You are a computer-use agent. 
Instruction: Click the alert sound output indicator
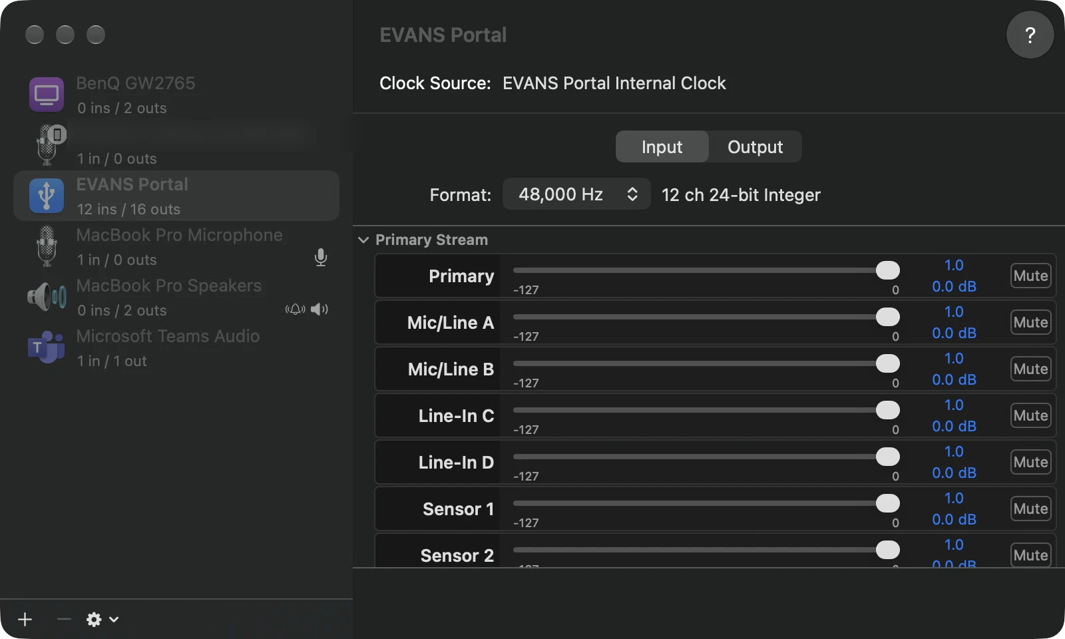coord(295,309)
